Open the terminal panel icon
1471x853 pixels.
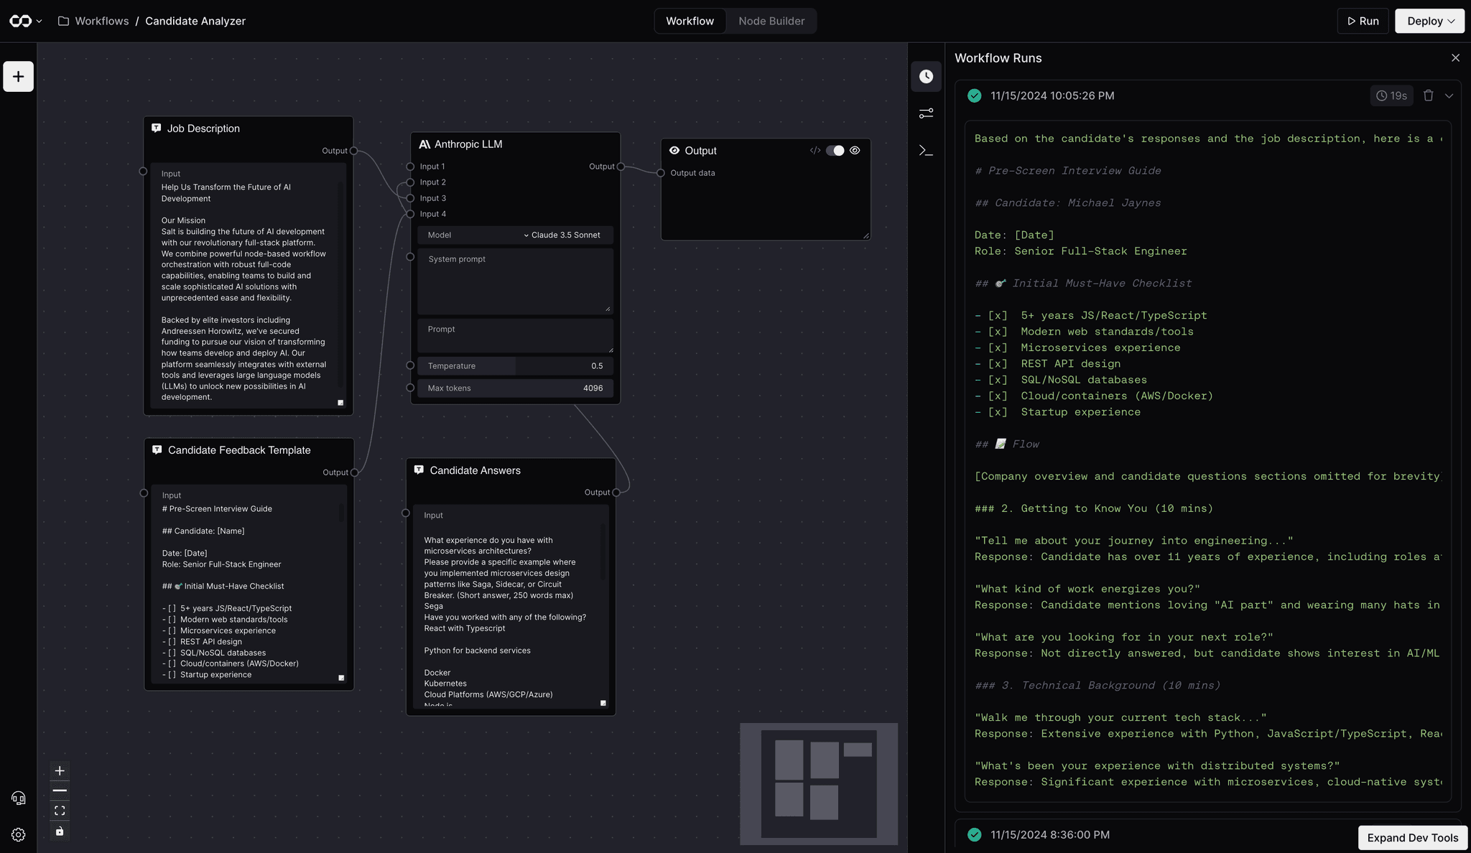click(926, 150)
